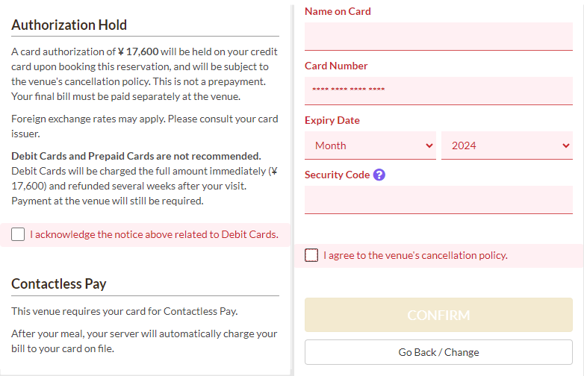The height and width of the screenshot is (376, 584).
Task: Click the CONFIRM button
Action: pyautogui.click(x=438, y=315)
